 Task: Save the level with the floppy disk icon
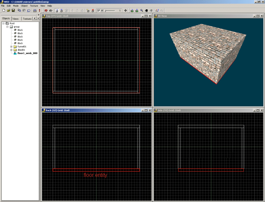click(13, 11)
